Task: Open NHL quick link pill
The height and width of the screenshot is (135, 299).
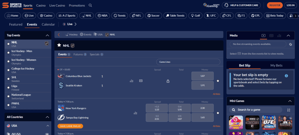Action: 86,16
